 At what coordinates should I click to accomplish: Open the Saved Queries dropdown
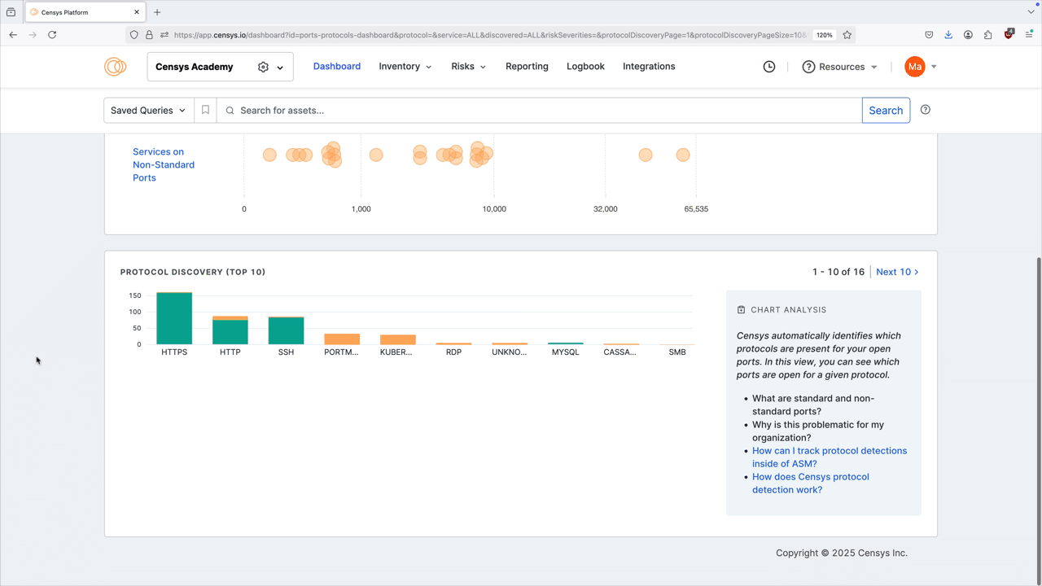[149, 110]
